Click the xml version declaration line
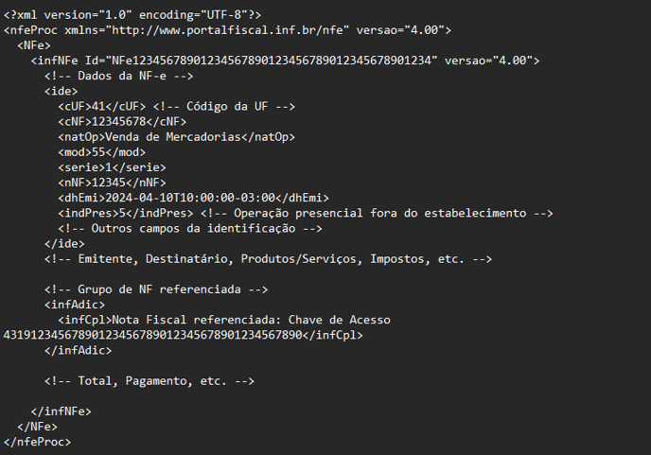 (x=132, y=15)
